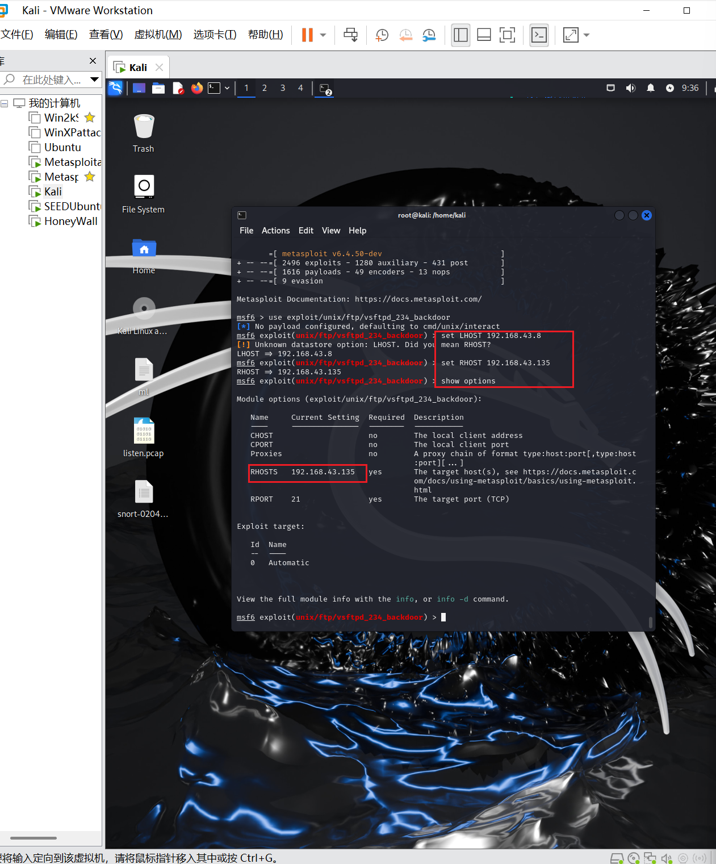Click the Kali power manager icon
716x864 pixels.
[670, 88]
